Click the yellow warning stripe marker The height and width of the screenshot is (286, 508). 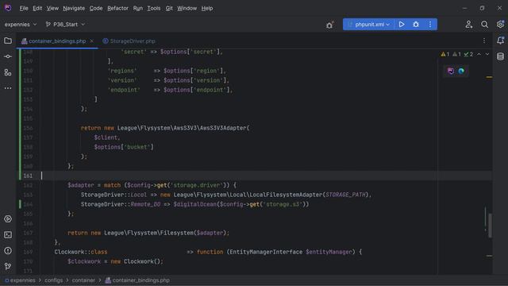tap(489, 77)
